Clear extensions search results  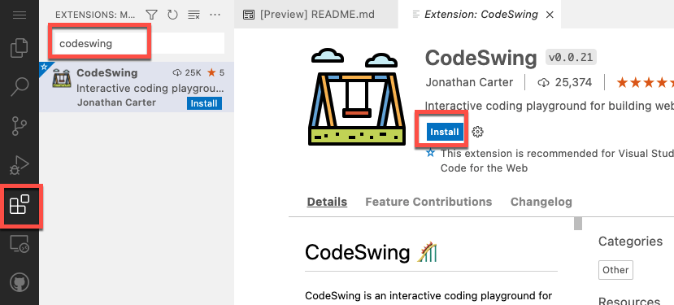pyautogui.click(x=194, y=15)
